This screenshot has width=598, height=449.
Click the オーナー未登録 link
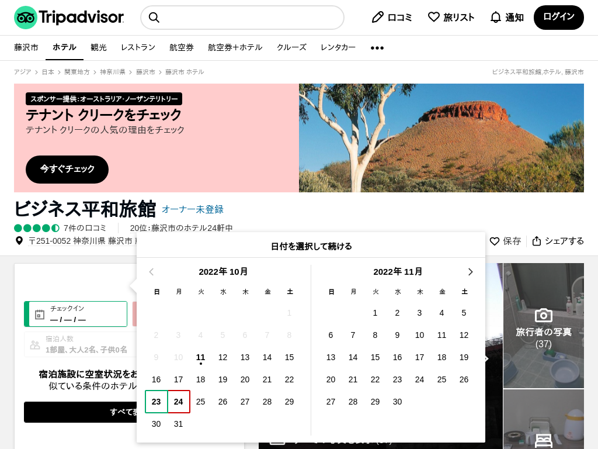point(193,209)
